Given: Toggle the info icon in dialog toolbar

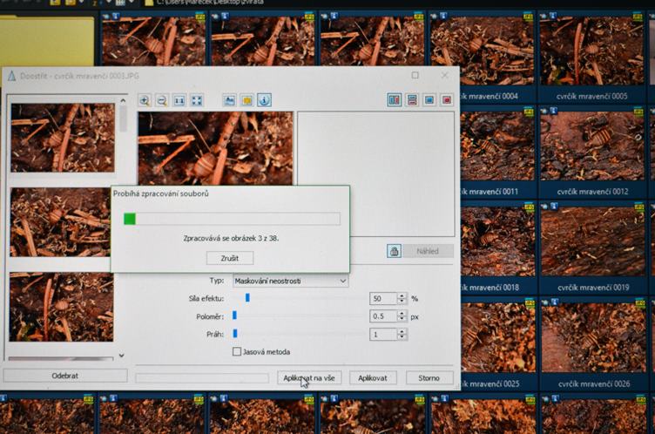Looking at the screenshot, I should pyautogui.click(x=264, y=100).
